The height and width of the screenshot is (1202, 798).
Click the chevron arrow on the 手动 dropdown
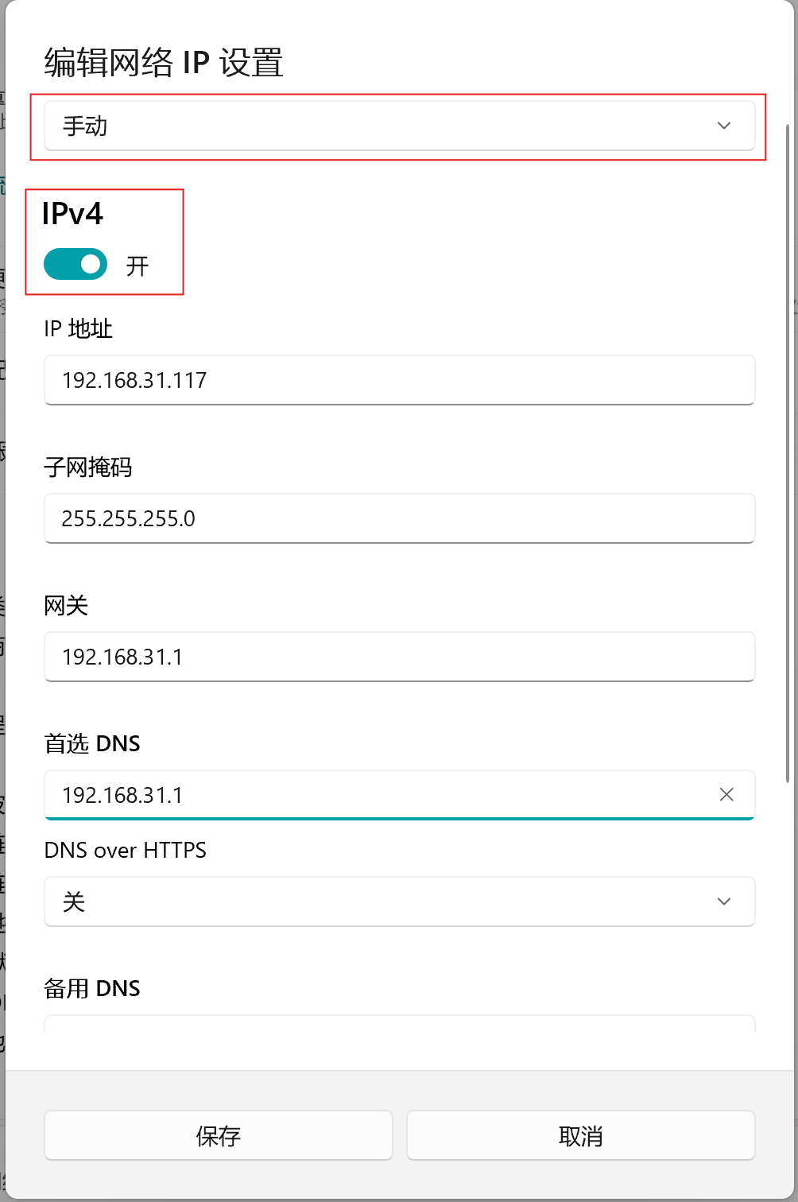point(723,126)
